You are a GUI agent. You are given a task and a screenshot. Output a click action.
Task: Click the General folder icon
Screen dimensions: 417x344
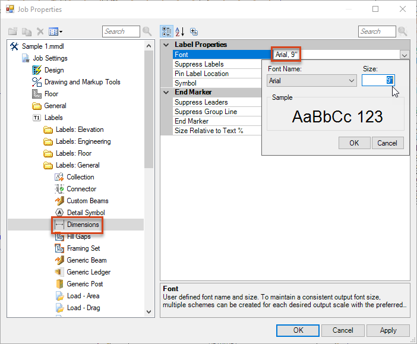click(x=37, y=106)
